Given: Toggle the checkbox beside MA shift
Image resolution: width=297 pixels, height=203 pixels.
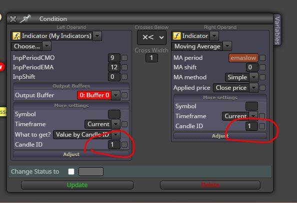Looking at the screenshot, I should pos(262,67).
